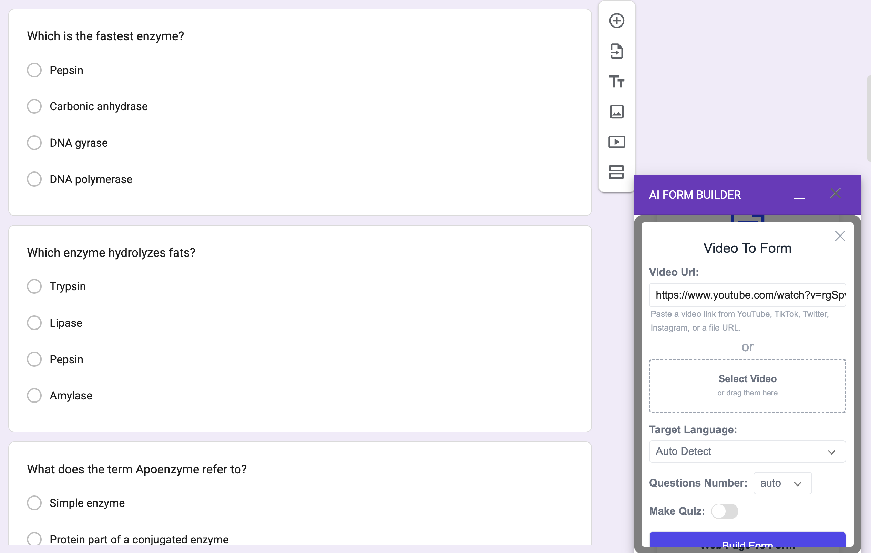Select the Amylase radio option
This screenshot has height=553, width=871.
pyautogui.click(x=34, y=395)
